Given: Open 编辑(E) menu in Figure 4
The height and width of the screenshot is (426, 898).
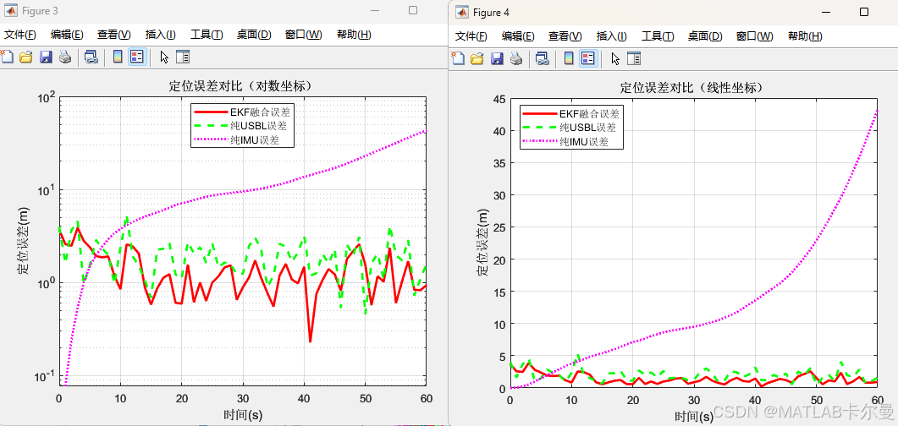Looking at the screenshot, I should click(518, 36).
